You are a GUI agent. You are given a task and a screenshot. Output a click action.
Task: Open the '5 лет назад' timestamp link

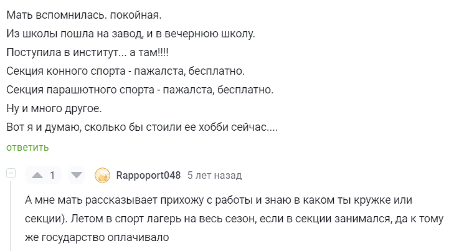(x=214, y=175)
